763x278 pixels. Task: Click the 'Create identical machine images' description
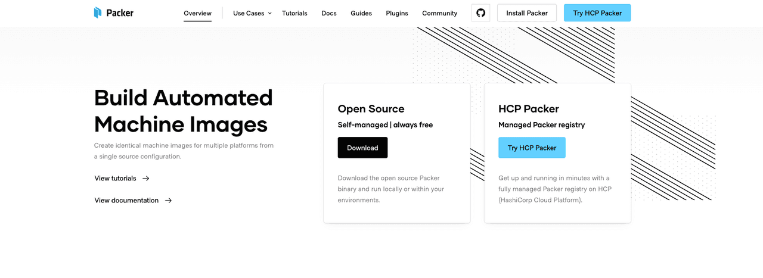tap(184, 151)
